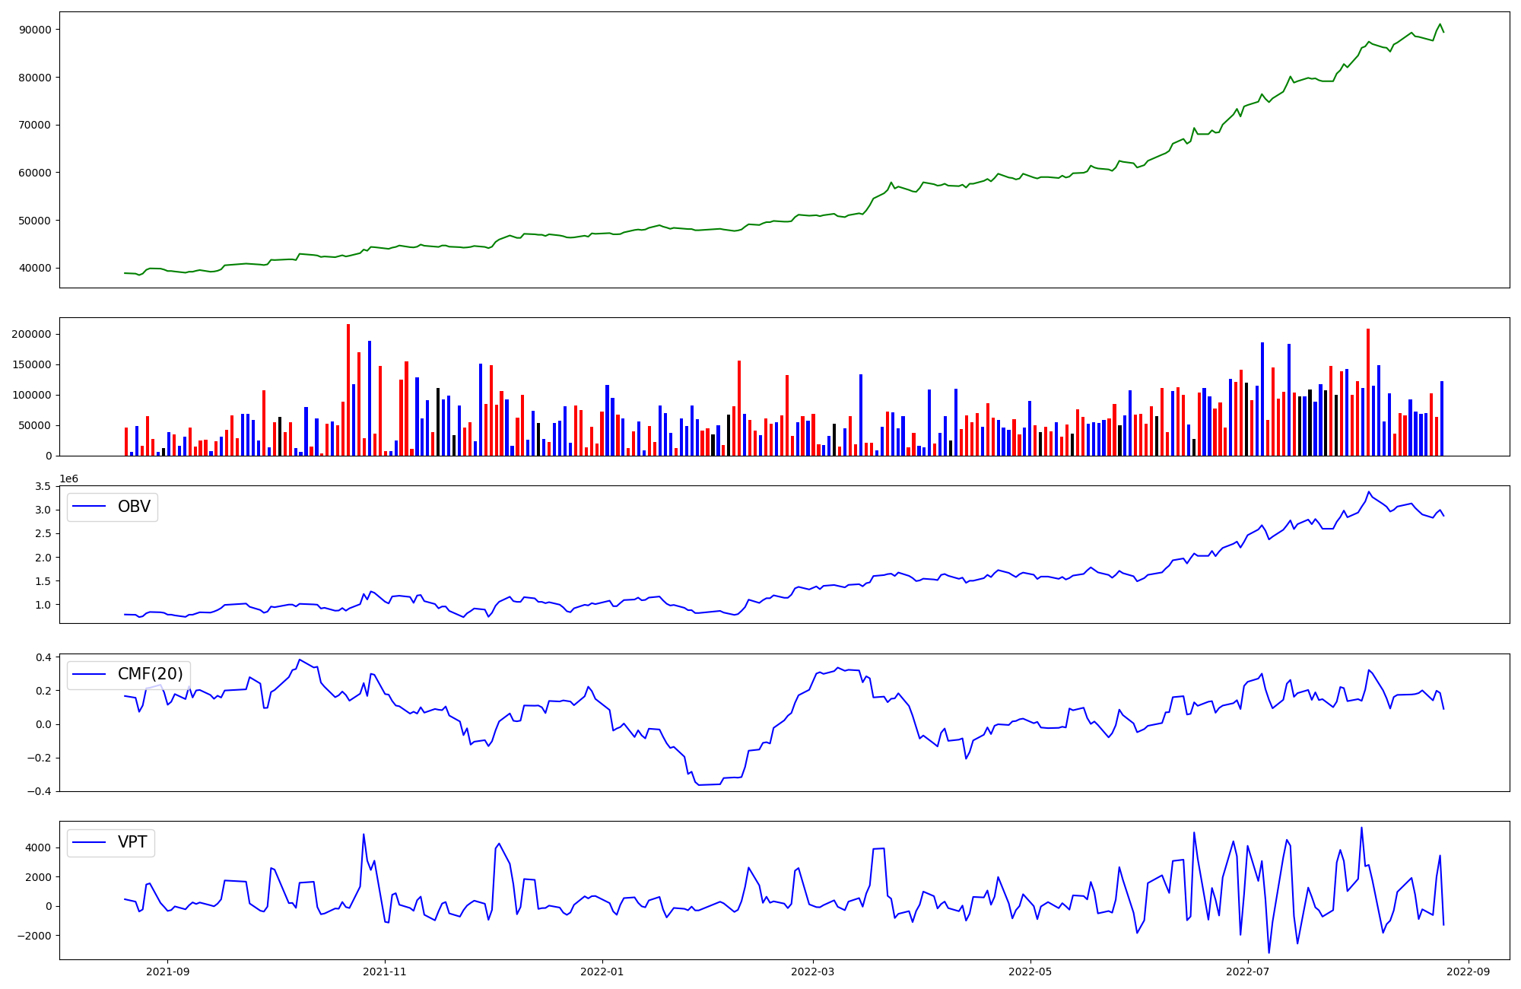Viewport: 1521px width, 989px height.
Task: Click the 2022-05 date tick label
Action: point(1030,971)
